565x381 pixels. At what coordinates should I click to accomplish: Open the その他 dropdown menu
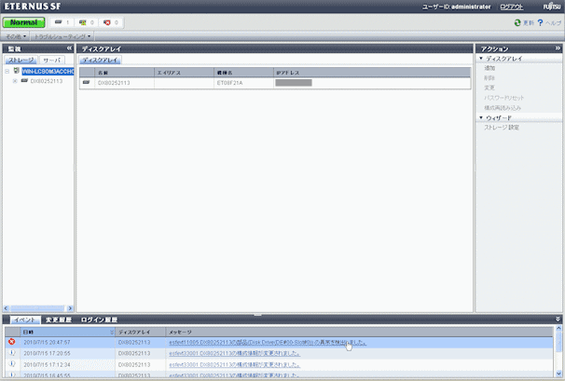tap(16, 36)
